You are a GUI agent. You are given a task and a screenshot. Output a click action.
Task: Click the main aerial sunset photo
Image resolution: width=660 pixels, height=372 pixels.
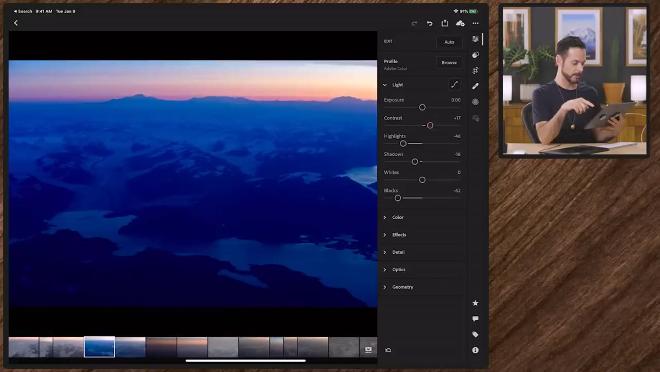click(193, 183)
